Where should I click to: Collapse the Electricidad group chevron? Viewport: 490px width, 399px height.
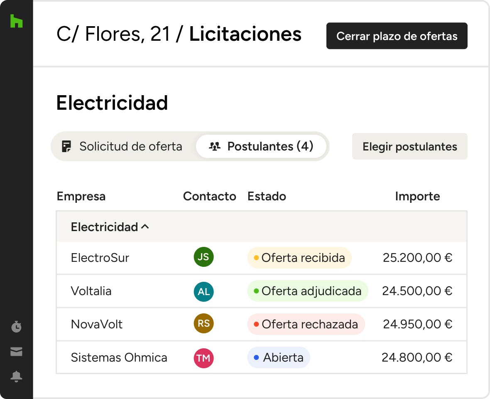pyautogui.click(x=145, y=227)
